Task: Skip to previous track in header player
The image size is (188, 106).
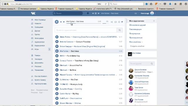Action: tap(93, 13)
